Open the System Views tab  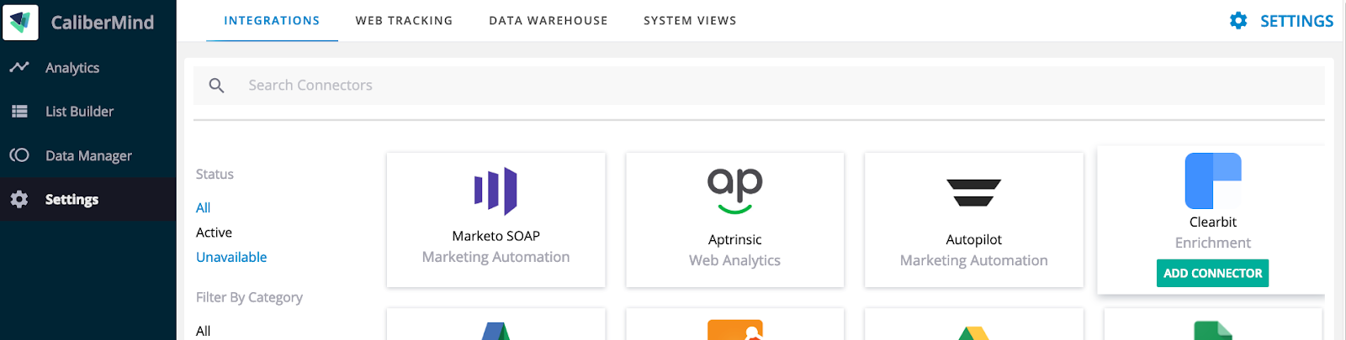(690, 21)
